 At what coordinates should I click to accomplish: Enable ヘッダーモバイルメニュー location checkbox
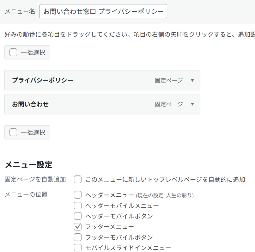(78, 206)
